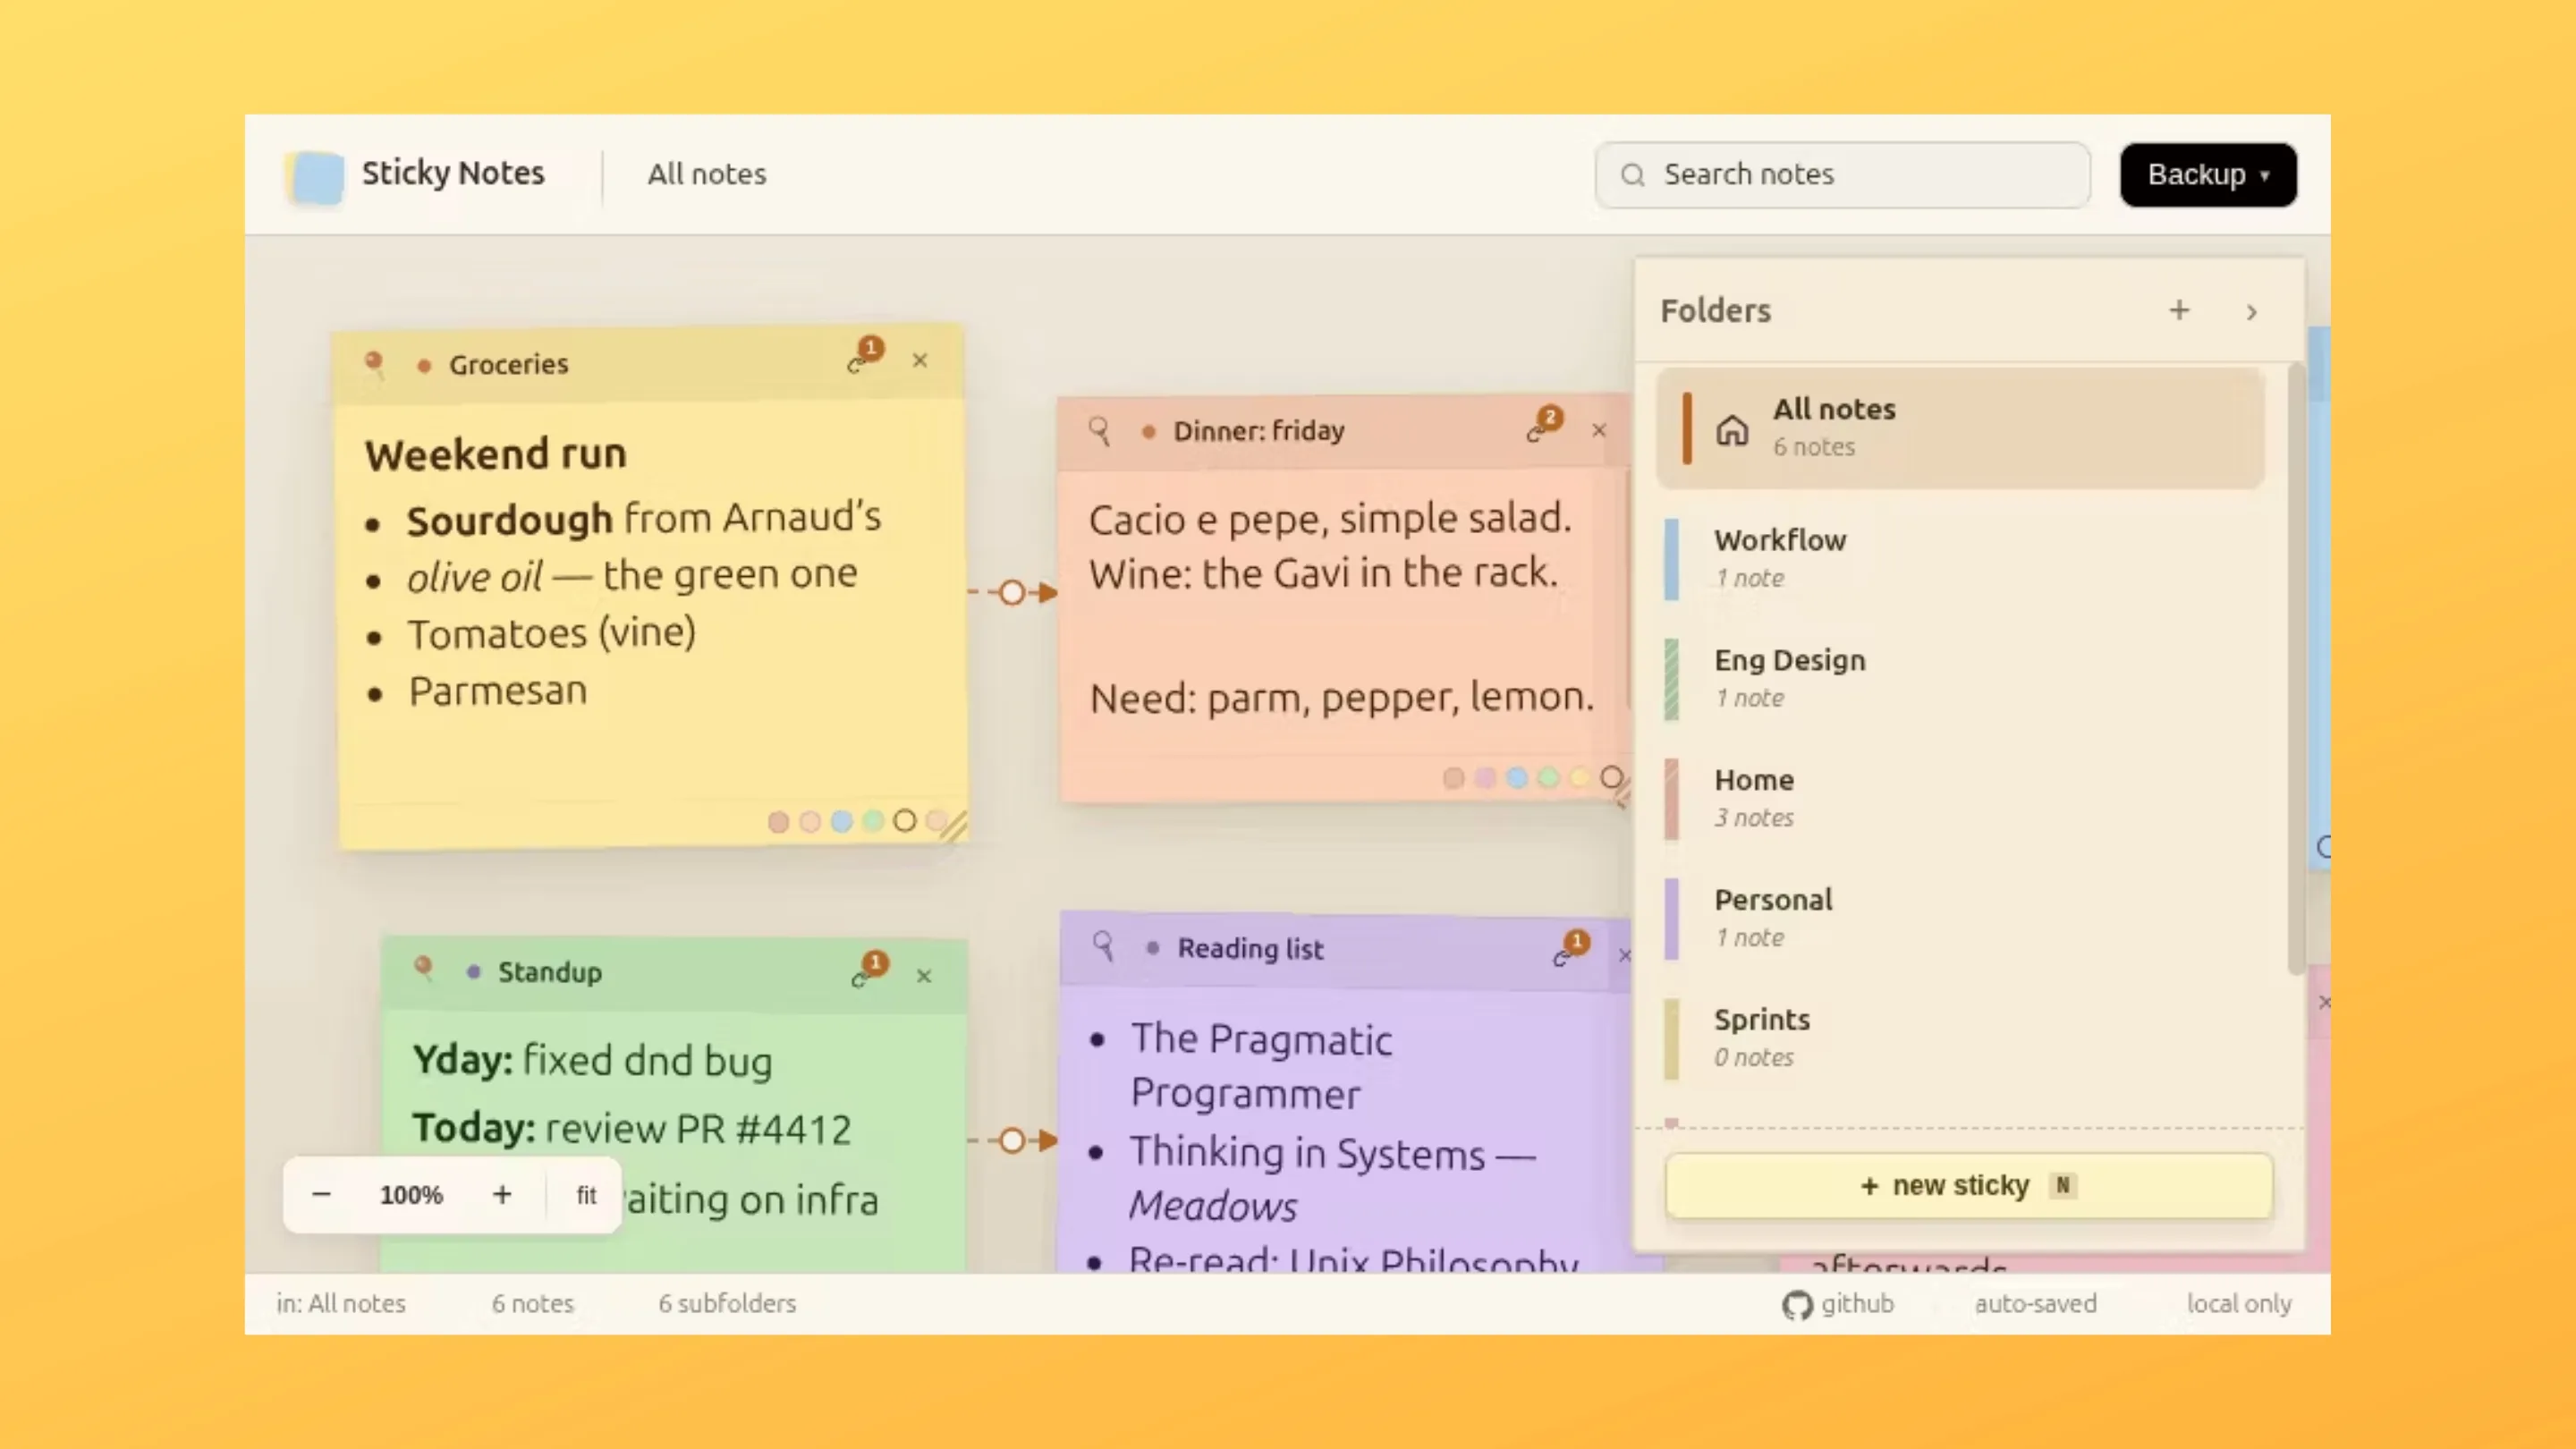Expand the connection count badge on Standup note

(x=875, y=964)
